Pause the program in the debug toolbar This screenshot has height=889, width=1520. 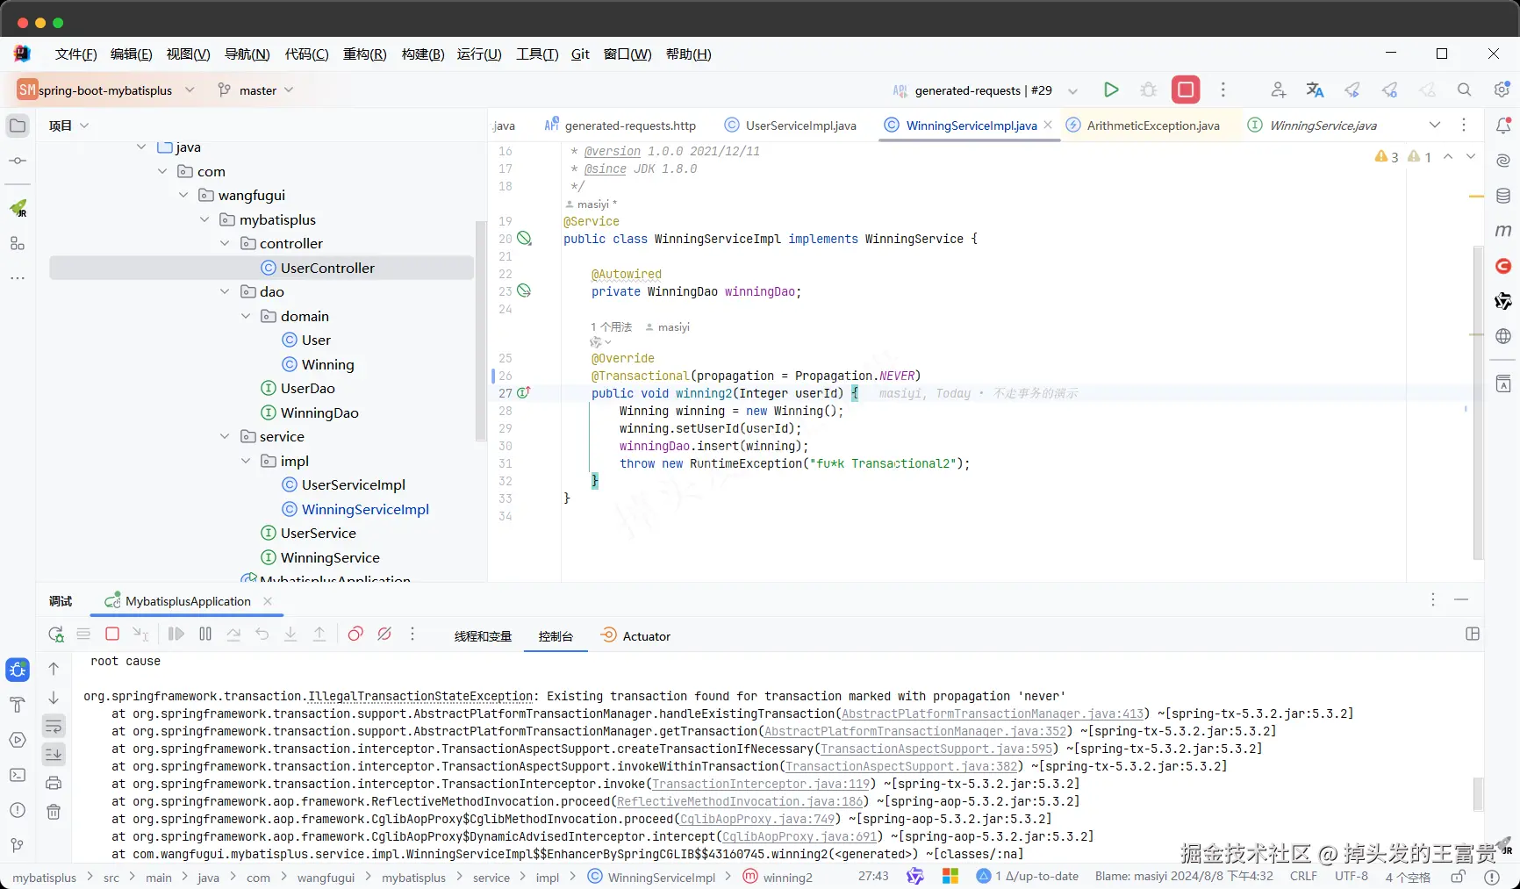[205, 634]
